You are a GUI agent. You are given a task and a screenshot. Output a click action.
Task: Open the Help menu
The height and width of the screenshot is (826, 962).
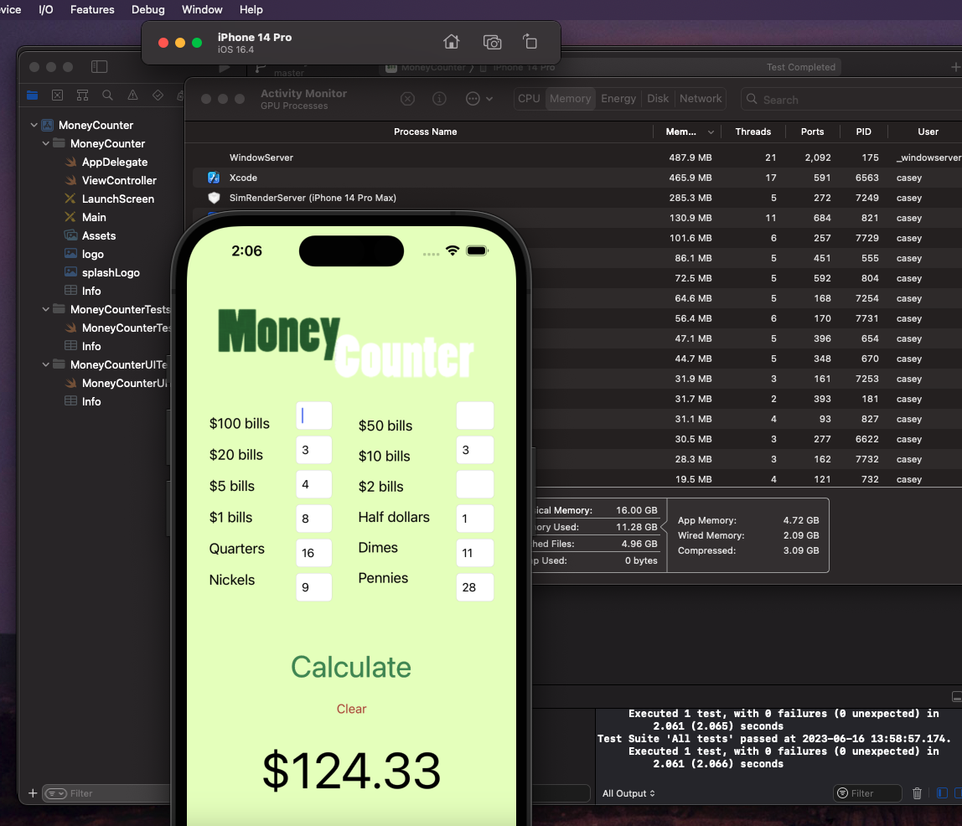(251, 9)
